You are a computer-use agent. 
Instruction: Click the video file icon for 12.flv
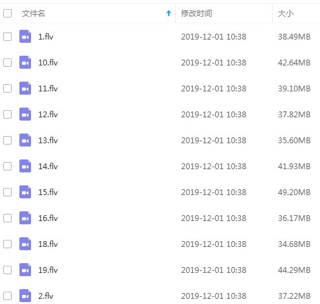(25, 114)
